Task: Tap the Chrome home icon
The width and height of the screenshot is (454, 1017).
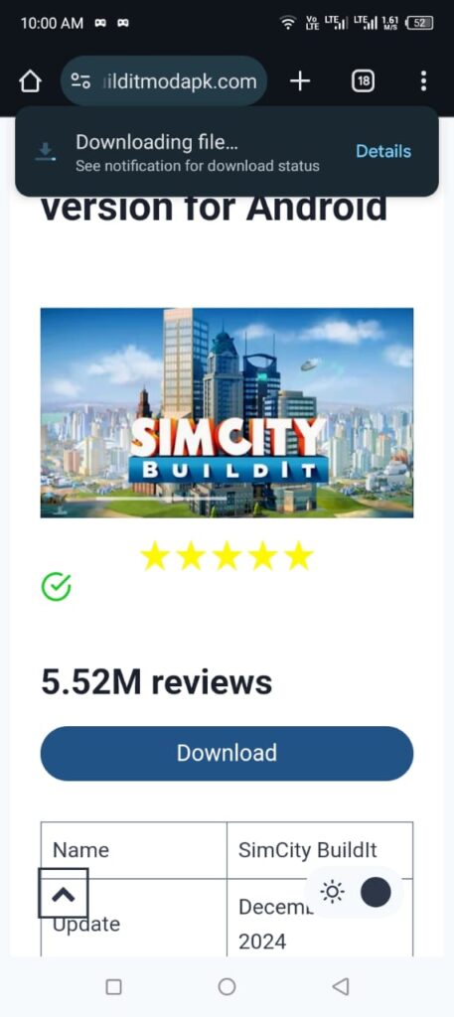Action: point(30,81)
